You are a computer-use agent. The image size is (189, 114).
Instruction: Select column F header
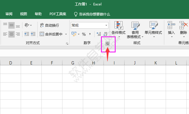52,63
